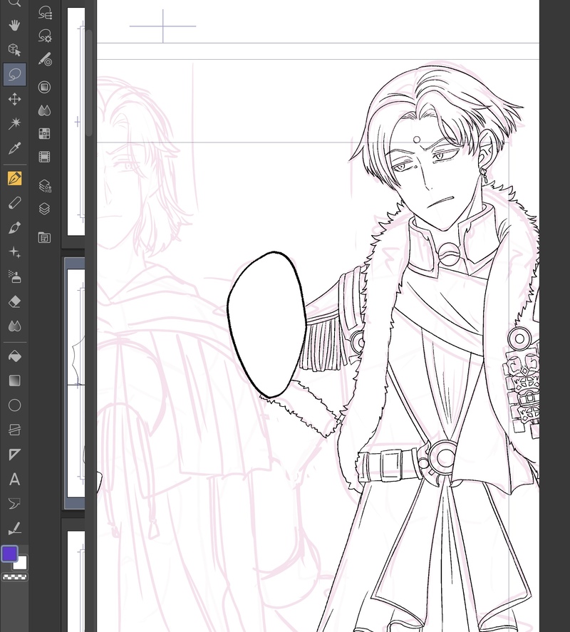Open the Timeline filmstrip palette
The image size is (570, 632).
[44, 157]
